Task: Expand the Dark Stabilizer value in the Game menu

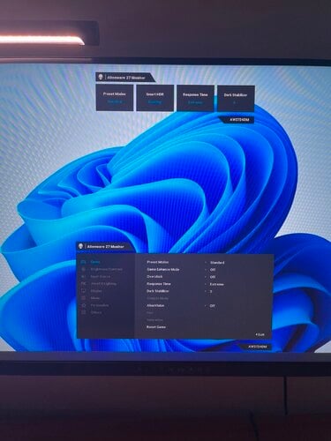Action: (x=211, y=292)
